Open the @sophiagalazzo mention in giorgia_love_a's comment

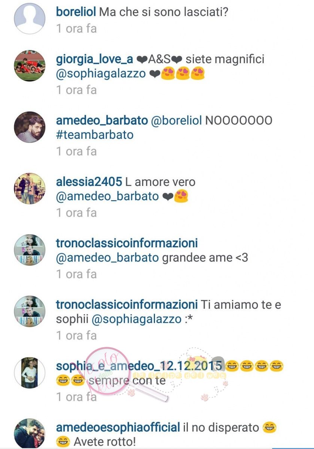[101, 74]
